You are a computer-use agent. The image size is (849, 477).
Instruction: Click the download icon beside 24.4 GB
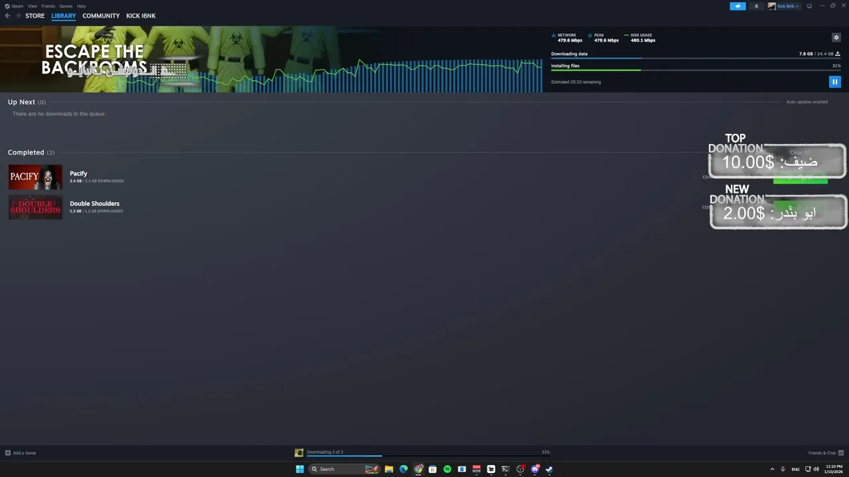tap(838, 54)
